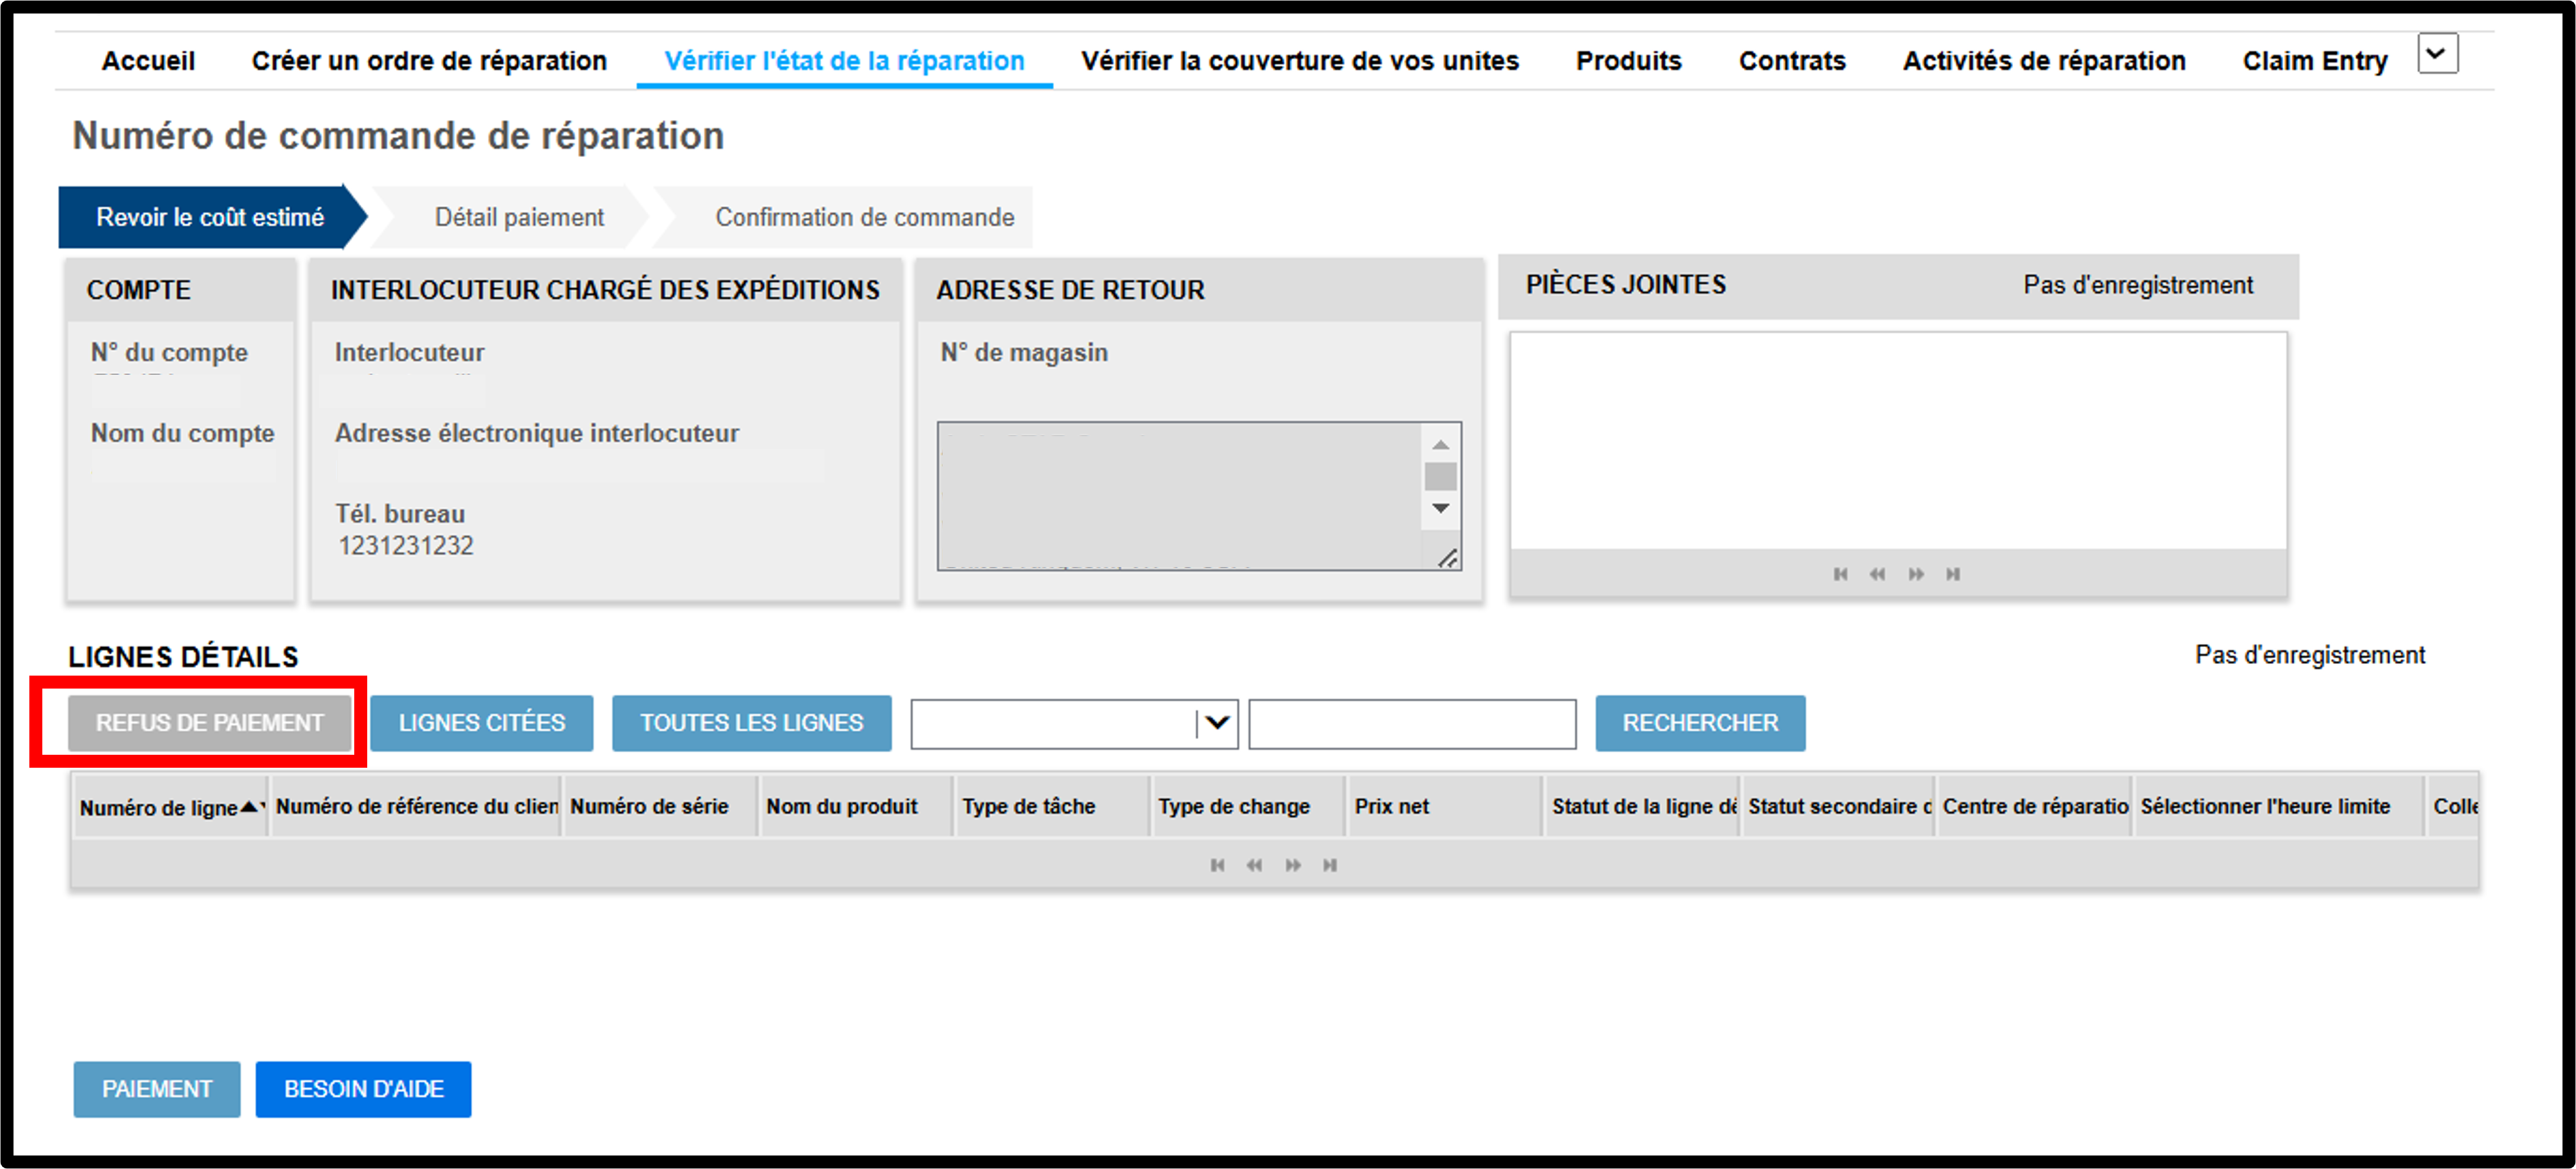This screenshot has width=2576, height=1169.
Task: Click address box scroll down arrow
Action: [x=1440, y=508]
